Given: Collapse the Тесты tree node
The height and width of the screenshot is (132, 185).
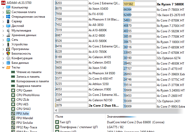Looking at the screenshot, I should [x=3, y=68].
